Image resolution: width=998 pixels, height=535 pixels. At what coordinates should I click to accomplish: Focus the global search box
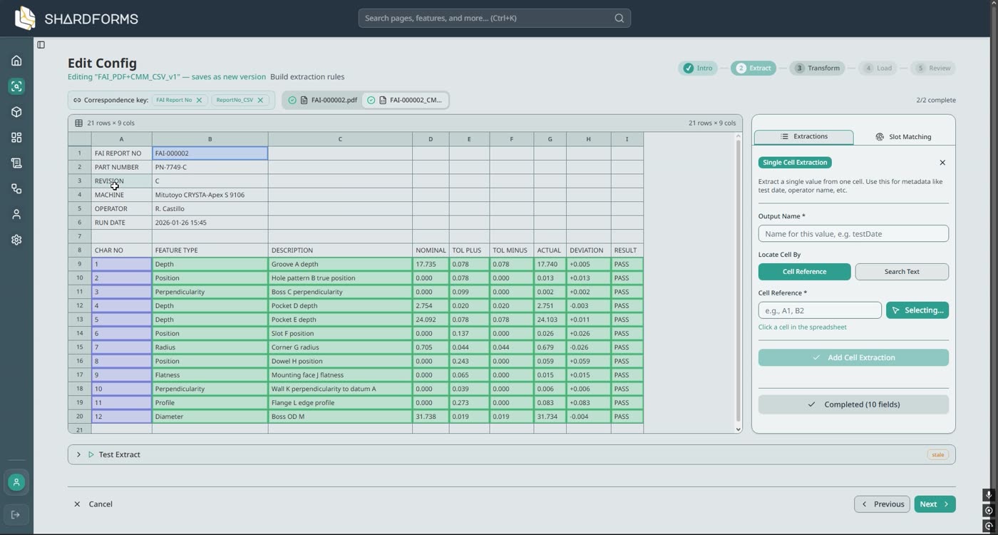[494, 18]
